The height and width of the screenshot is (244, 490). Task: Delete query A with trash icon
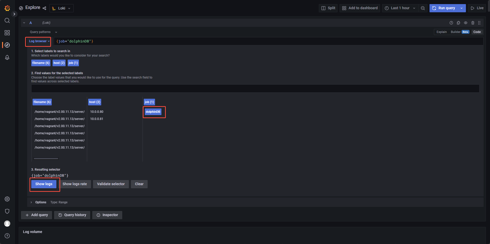click(x=473, y=23)
